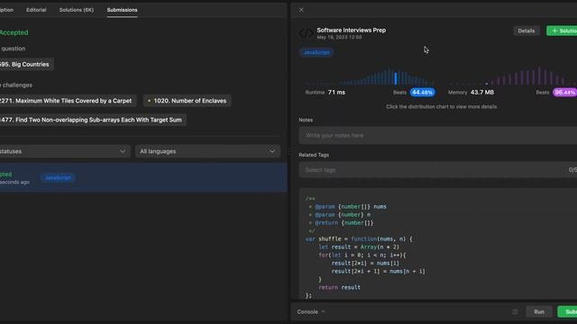Expand the statuses filter dropdown
Image resolution: width=577 pixels, height=324 pixels.
64,151
